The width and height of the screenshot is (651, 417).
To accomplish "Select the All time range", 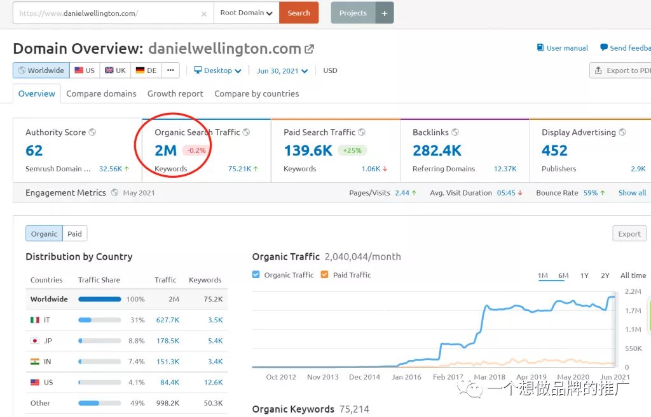I will click(x=633, y=275).
